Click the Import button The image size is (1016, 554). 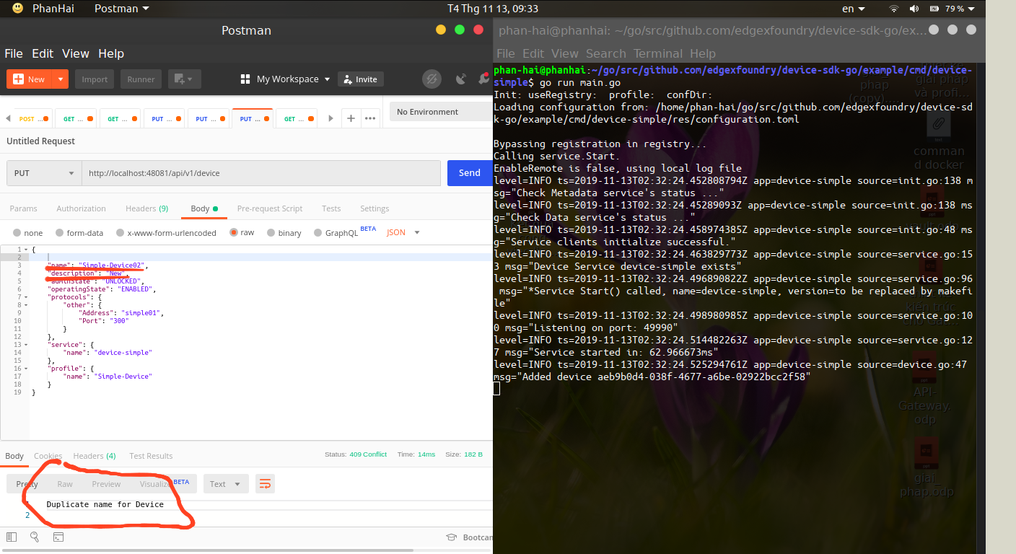[x=94, y=79]
